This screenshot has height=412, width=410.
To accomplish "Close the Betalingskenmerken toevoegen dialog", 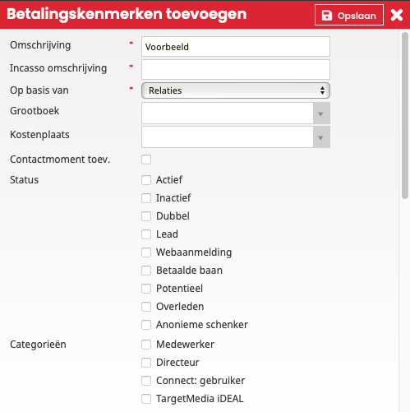I will (x=397, y=15).
